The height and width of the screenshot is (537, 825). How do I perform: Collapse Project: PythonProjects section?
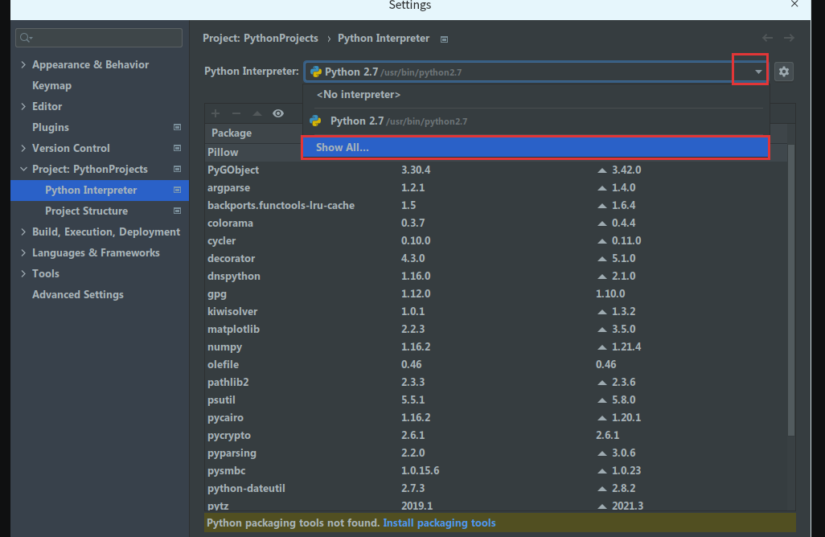23,169
